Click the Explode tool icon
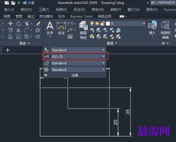 pyautogui.click(x=38, y=30)
